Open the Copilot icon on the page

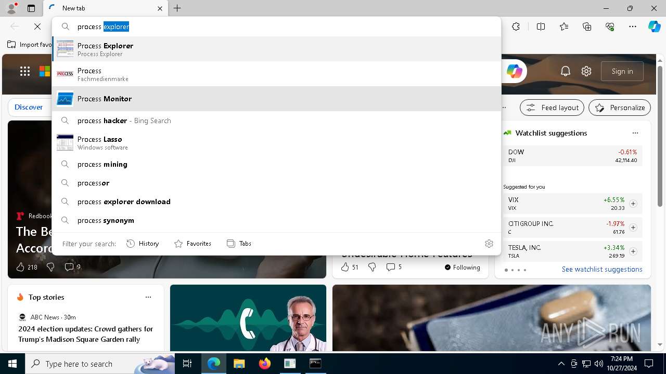(x=515, y=71)
